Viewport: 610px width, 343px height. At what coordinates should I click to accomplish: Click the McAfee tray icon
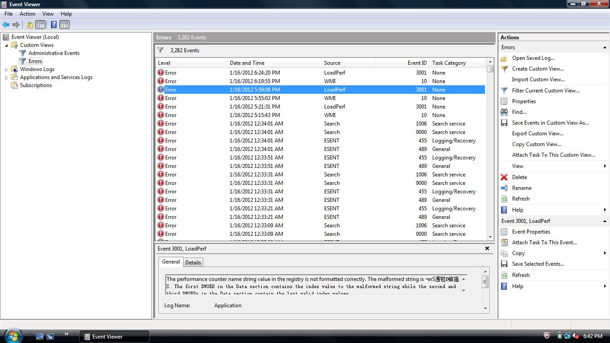[x=547, y=336]
